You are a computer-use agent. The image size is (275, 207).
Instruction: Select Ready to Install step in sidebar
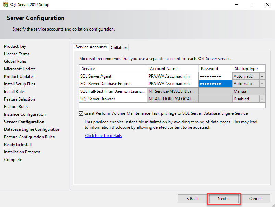coord(18,145)
